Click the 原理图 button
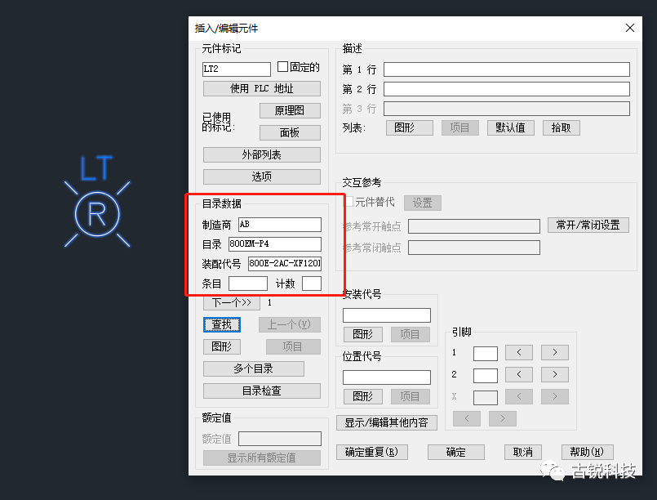Image resolution: width=657 pixels, height=500 pixels. click(290, 111)
